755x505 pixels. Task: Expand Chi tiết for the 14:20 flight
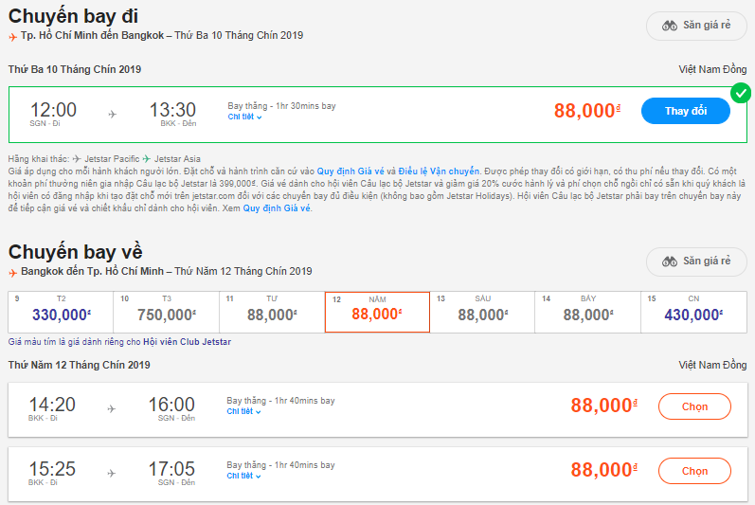click(x=243, y=412)
